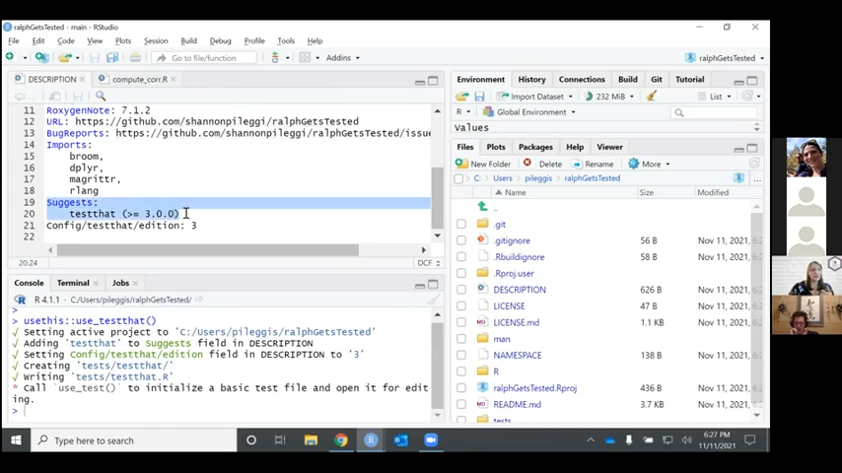Screen dimensions: 842x473
Task: Click the Go to file/function field
Action: pyautogui.click(x=204, y=57)
